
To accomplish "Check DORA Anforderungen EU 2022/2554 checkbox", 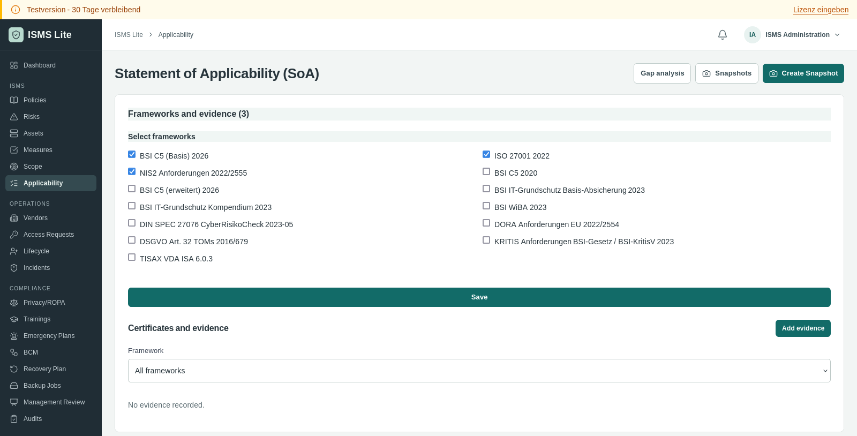I will click(x=486, y=223).
